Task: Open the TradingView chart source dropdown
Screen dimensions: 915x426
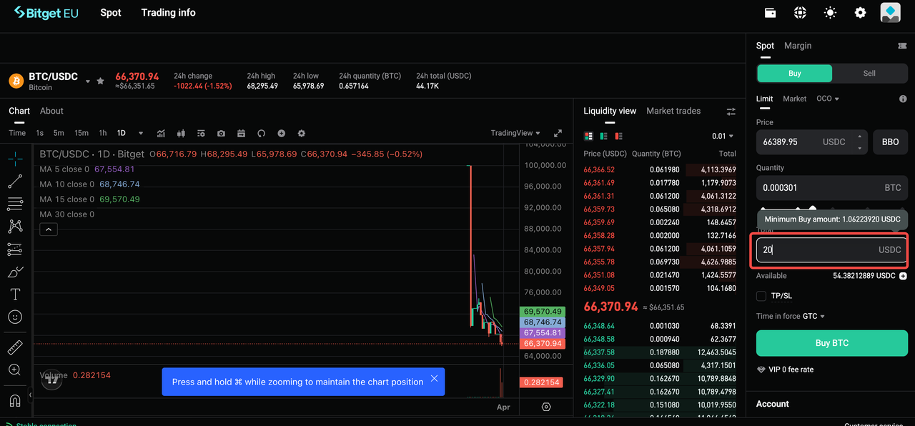Action: 515,133
